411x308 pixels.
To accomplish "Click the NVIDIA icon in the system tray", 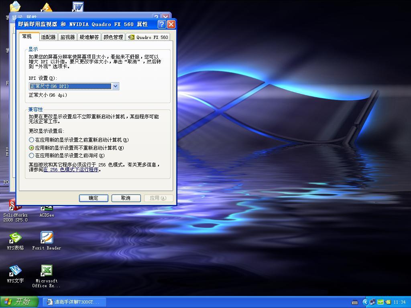I will point(388,302).
